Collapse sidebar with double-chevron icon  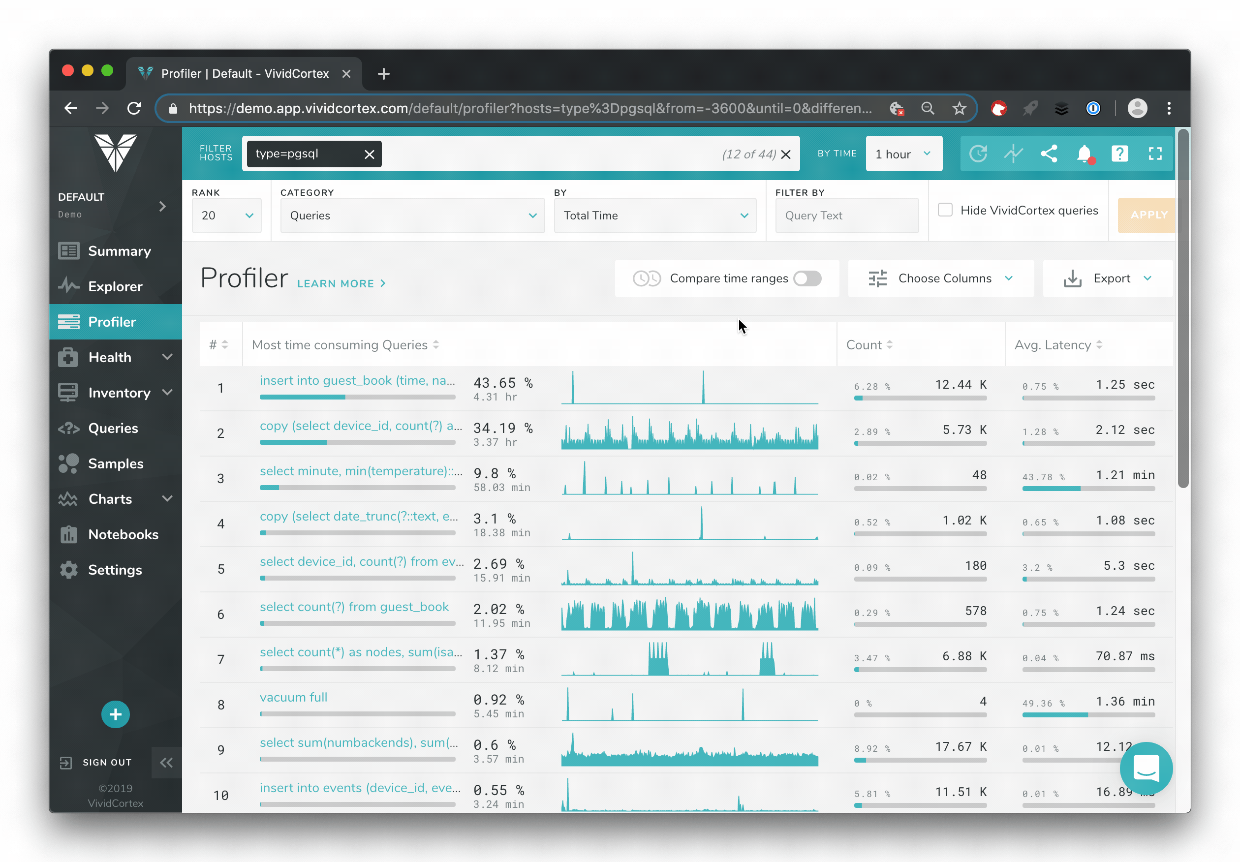click(x=166, y=763)
